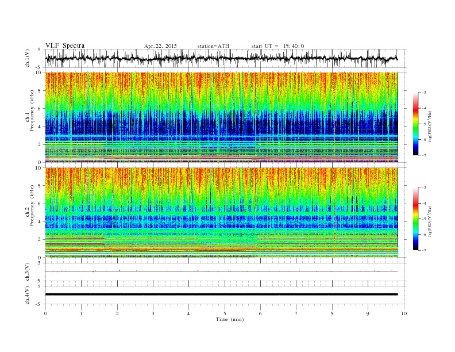Click time axis tick label "0"
Viewport: 455px width, 352px height.
(45, 313)
